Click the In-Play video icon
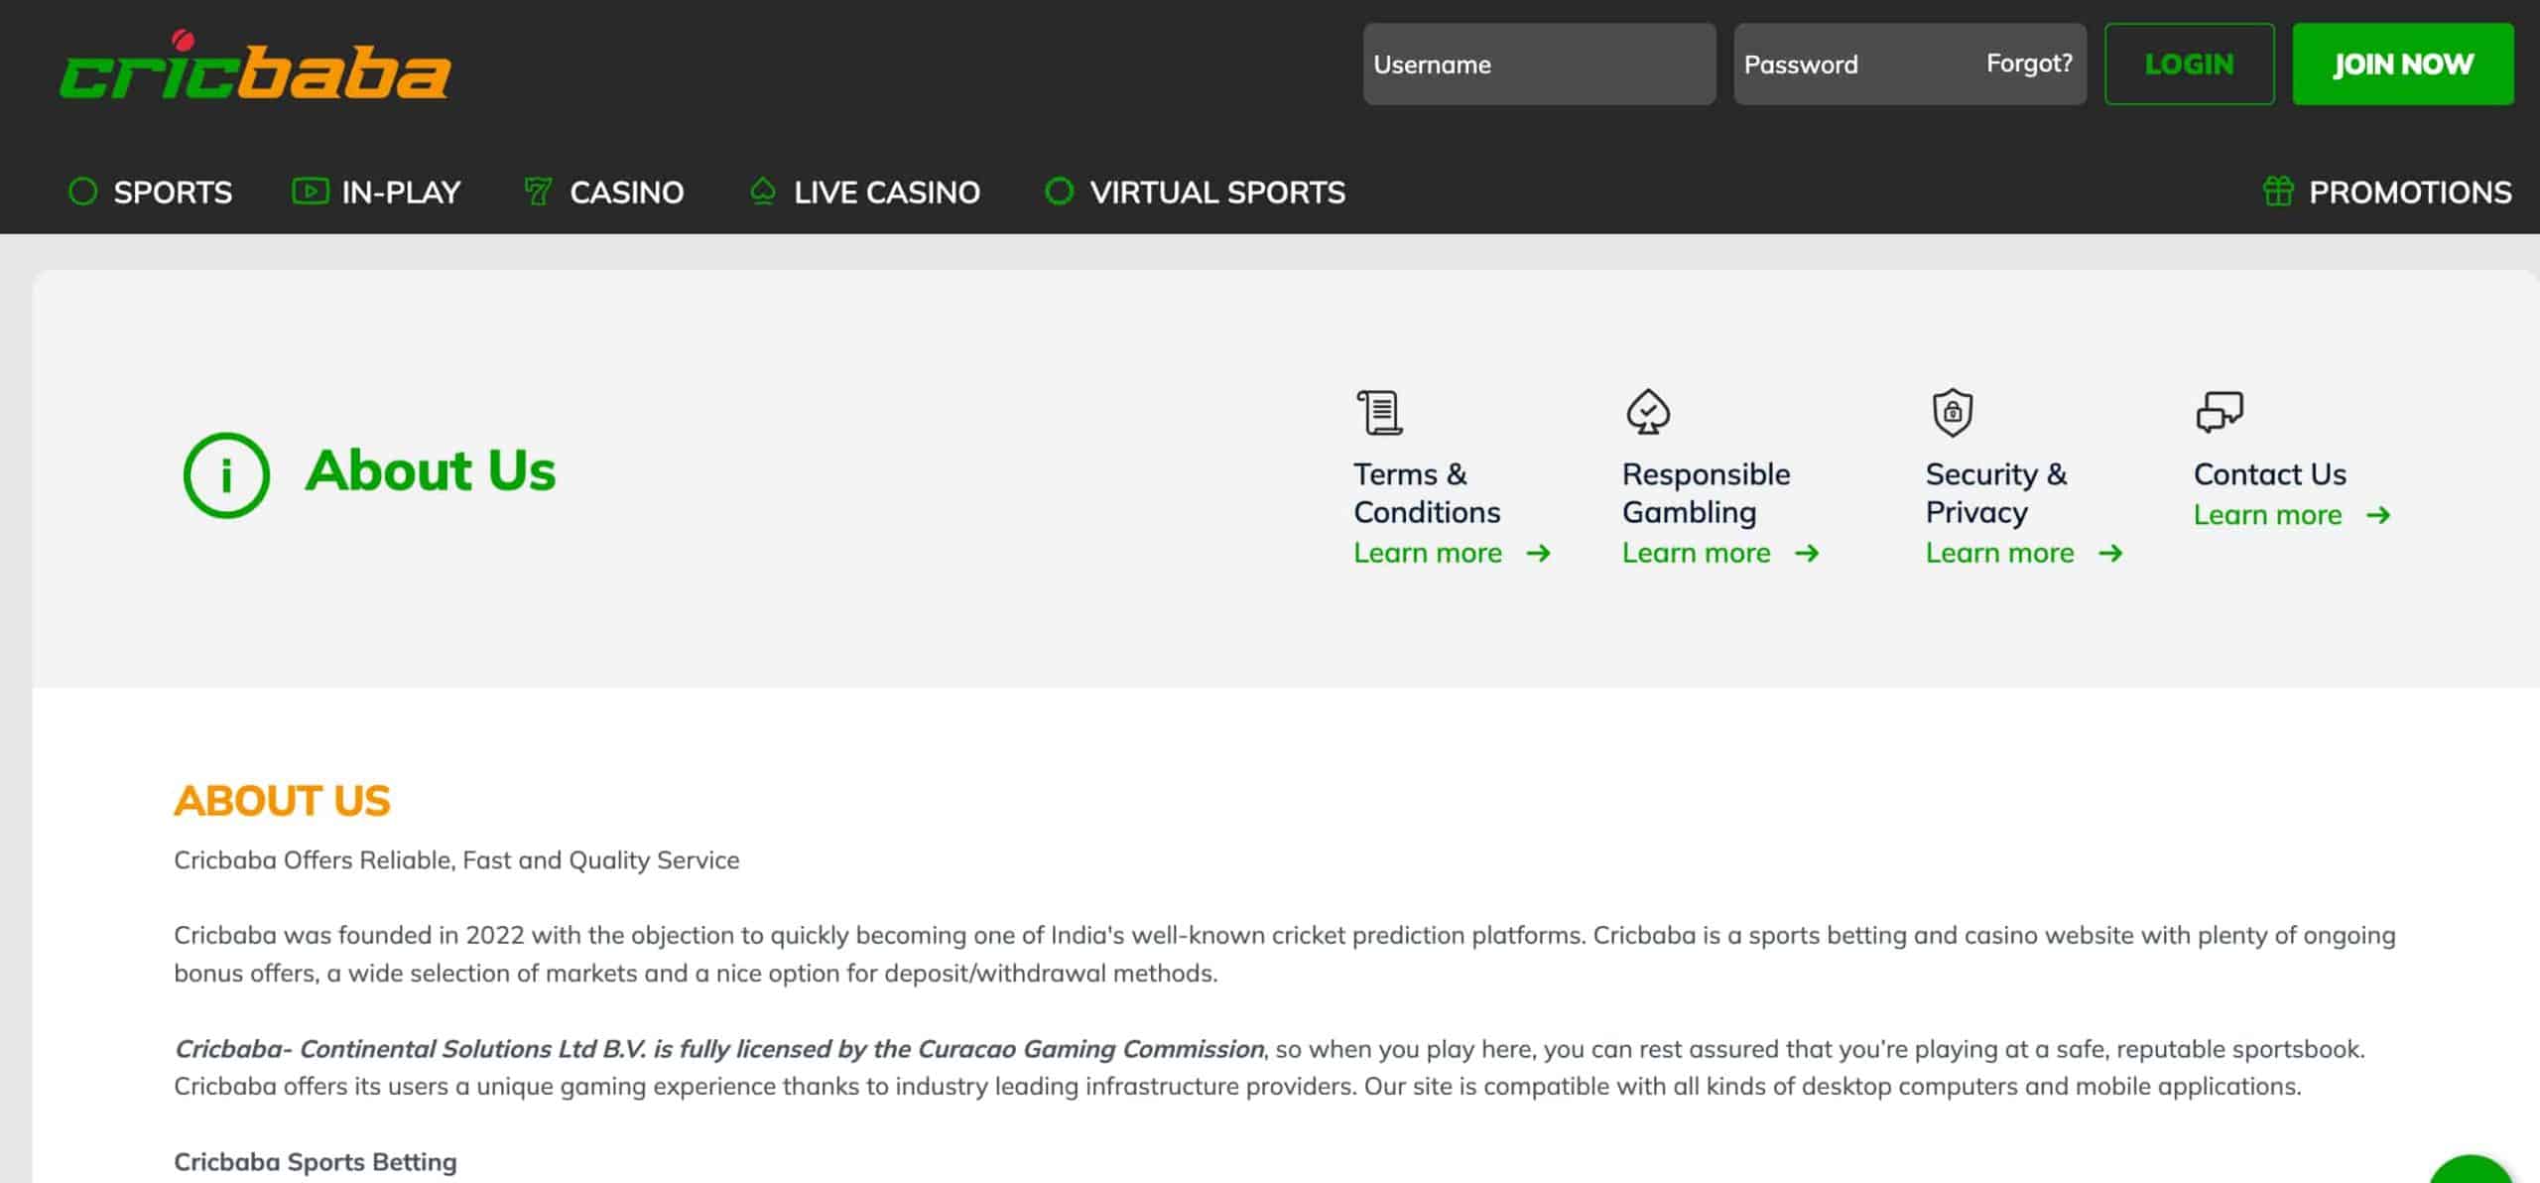 click(x=310, y=191)
